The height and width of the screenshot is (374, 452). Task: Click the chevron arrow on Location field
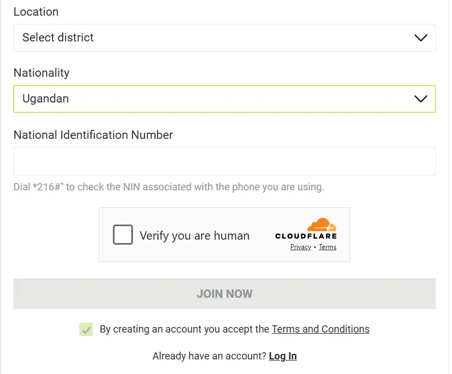point(421,38)
